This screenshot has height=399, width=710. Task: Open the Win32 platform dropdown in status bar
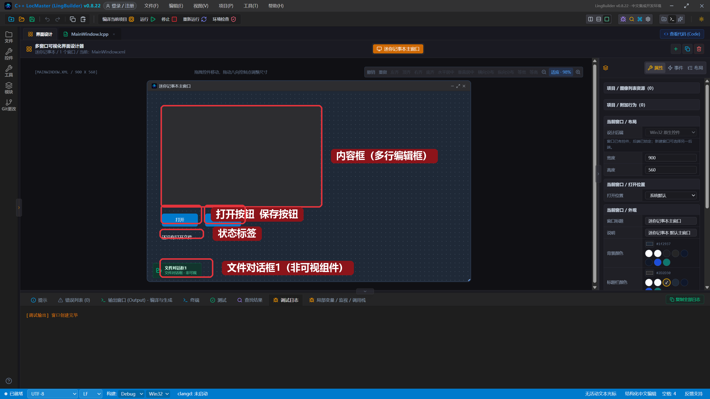159,394
